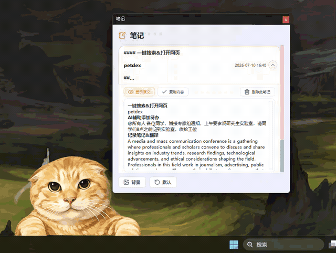Viewport: 336px width, 253px height.
Task: Click the plain petdex line in the note content
Action: pyautogui.click(x=135, y=112)
